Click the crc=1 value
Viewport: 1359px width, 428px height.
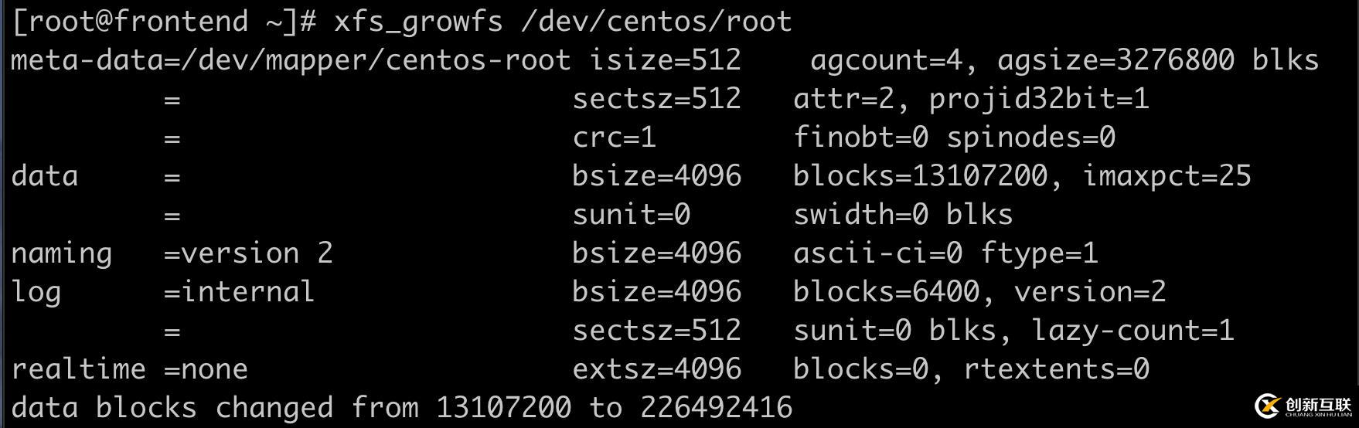click(615, 138)
